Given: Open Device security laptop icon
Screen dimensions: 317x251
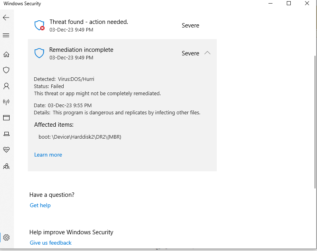Looking at the screenshot, I should pos(6,134).
